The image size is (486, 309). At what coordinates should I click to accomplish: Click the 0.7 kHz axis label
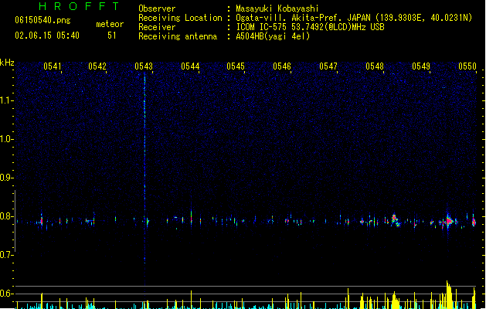click(6, 255)
